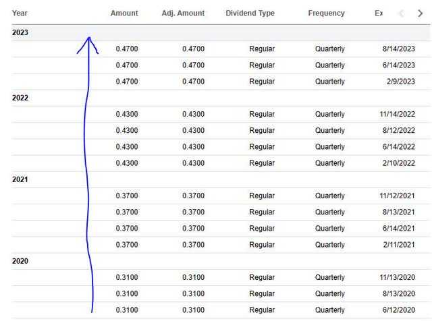
Task: Select the 8/14/2023 ex-date cell
Action: 399,49
